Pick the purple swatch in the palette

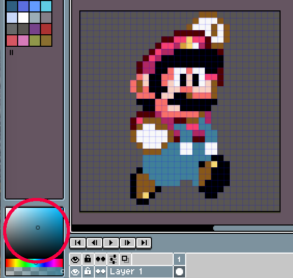[35, 29]
